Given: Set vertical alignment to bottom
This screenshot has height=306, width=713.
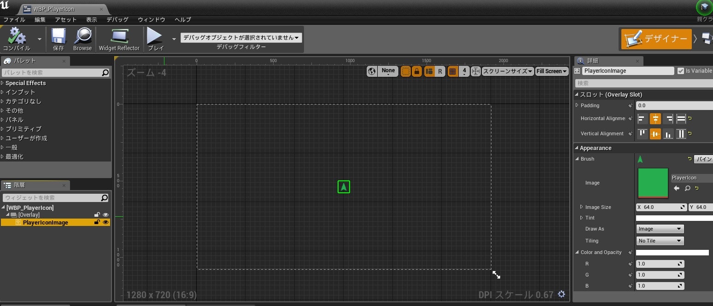Looking at the screenshot, I should click(668, 134).
